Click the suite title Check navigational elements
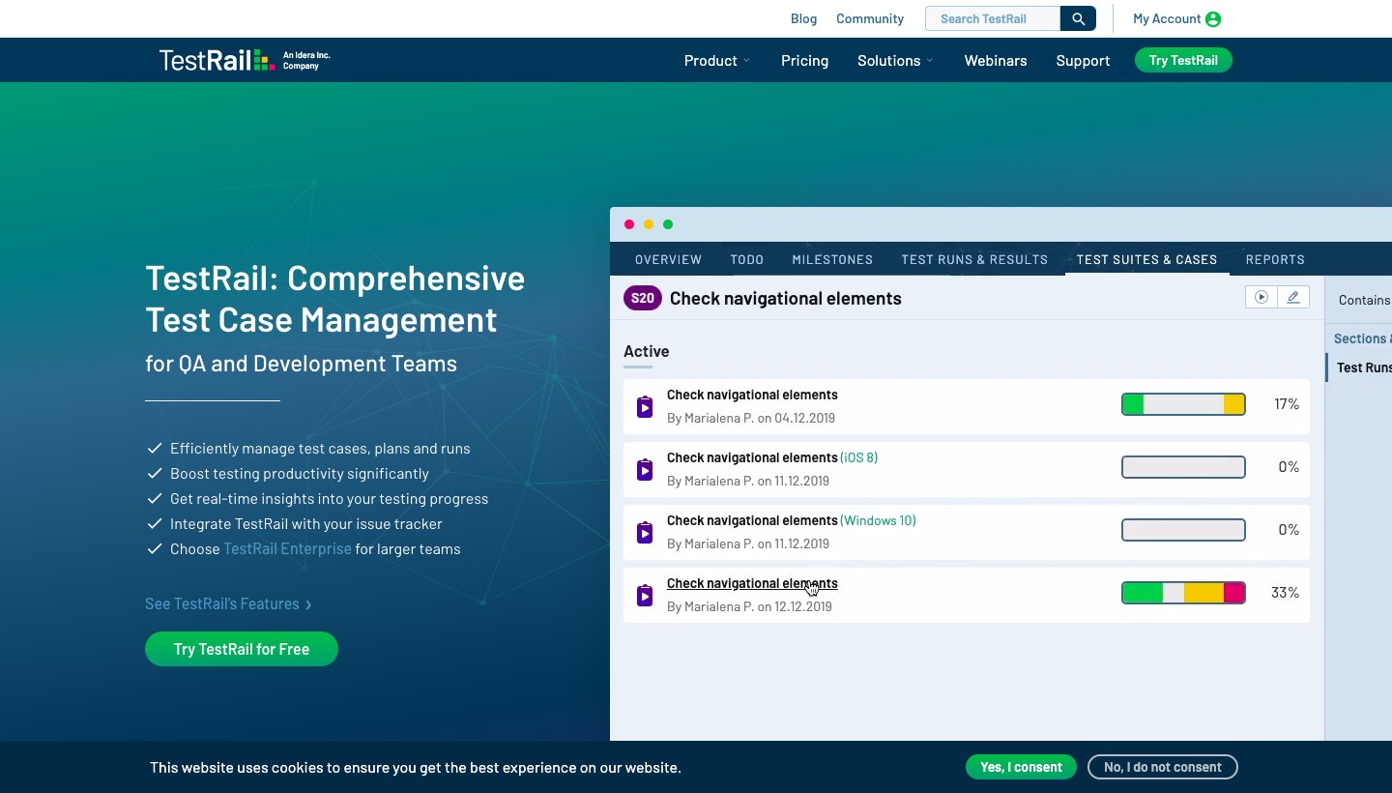Viewport: 1392px width, 793px height. click(x=786, y=298)
